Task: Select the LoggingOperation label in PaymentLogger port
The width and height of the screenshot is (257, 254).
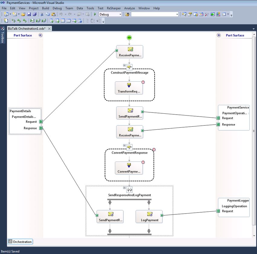Action: 234,206
